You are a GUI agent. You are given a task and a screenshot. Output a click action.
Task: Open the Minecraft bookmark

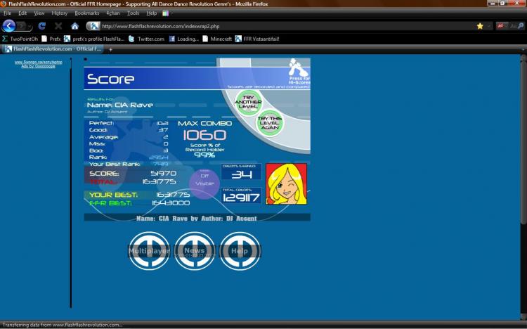[217, 39]
